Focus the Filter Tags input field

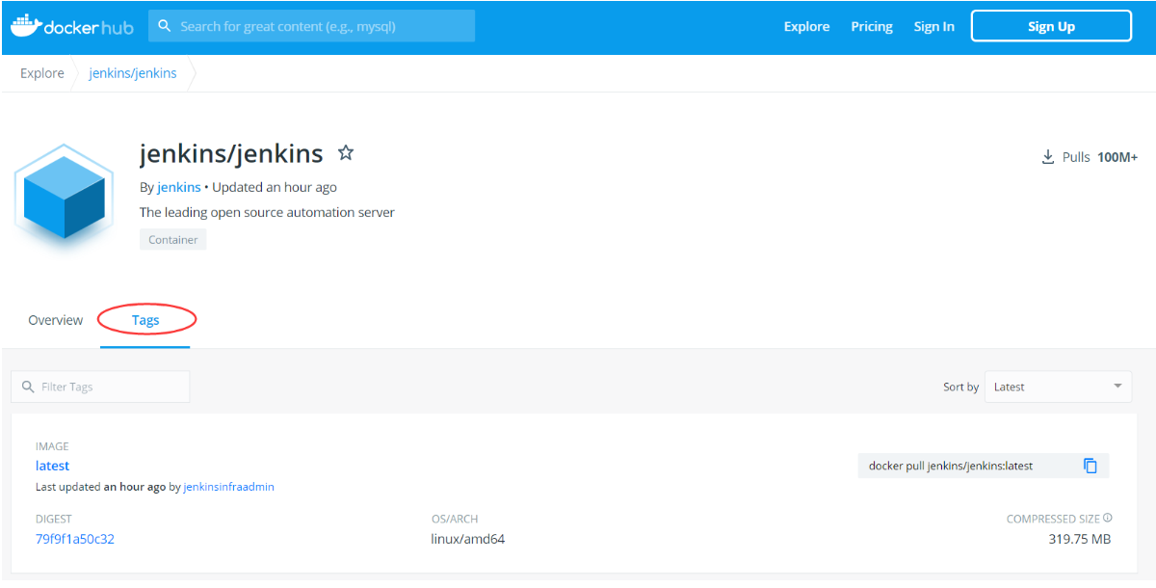(x=100, y=387)
